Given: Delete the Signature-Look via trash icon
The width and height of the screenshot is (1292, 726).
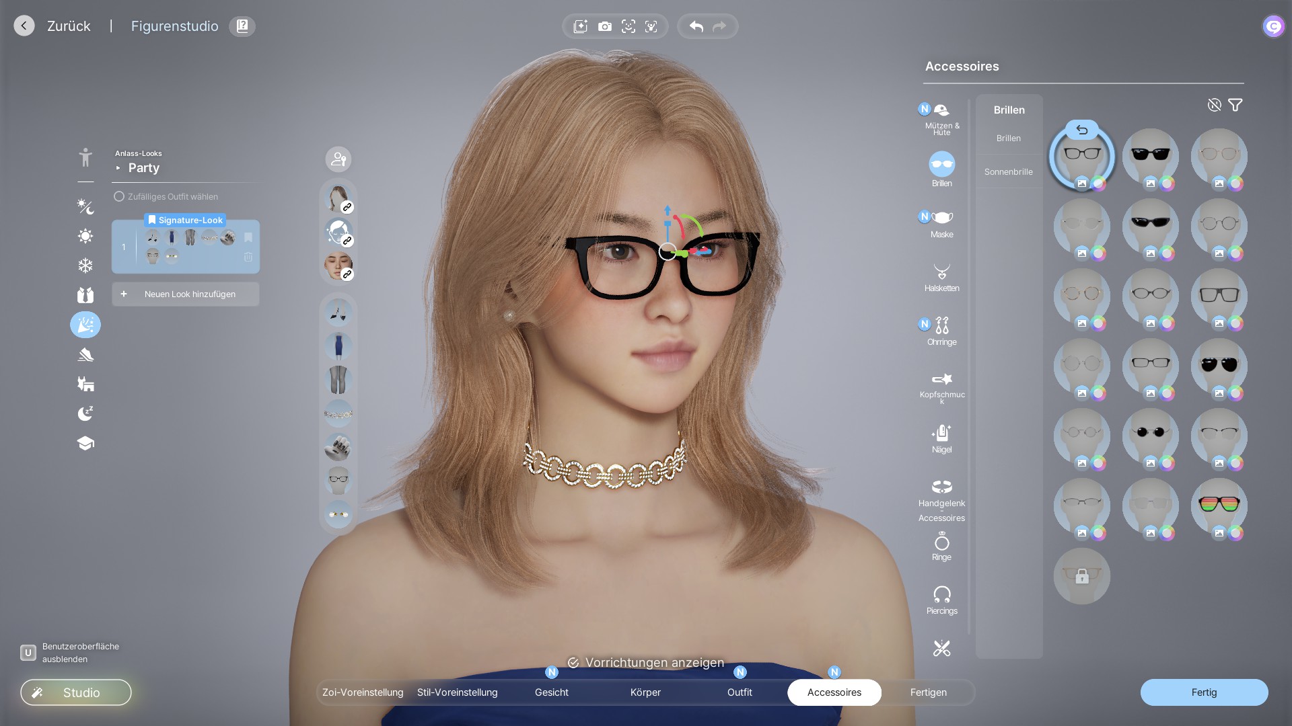Looking at the screenshot, I should click(x=248, y=257).
